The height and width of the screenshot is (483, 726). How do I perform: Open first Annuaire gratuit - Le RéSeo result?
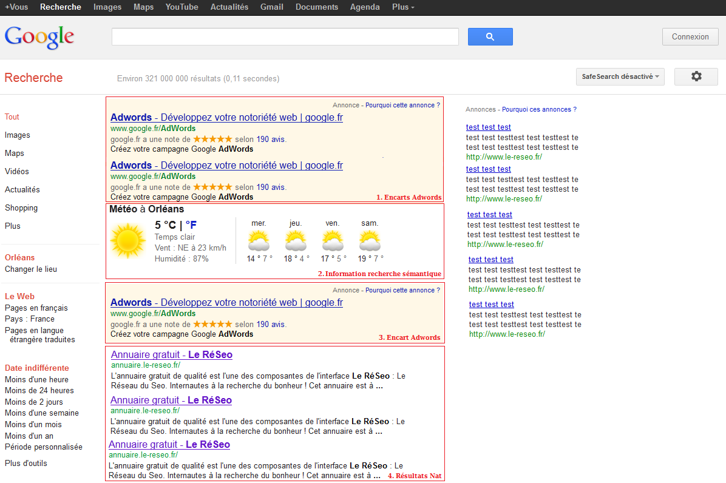[172, 355]
